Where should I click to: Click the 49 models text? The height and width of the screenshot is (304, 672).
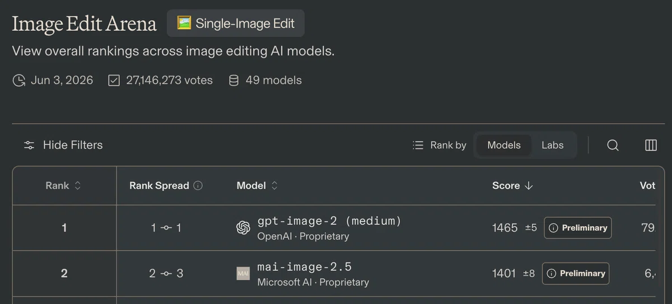tap(274, 81)
